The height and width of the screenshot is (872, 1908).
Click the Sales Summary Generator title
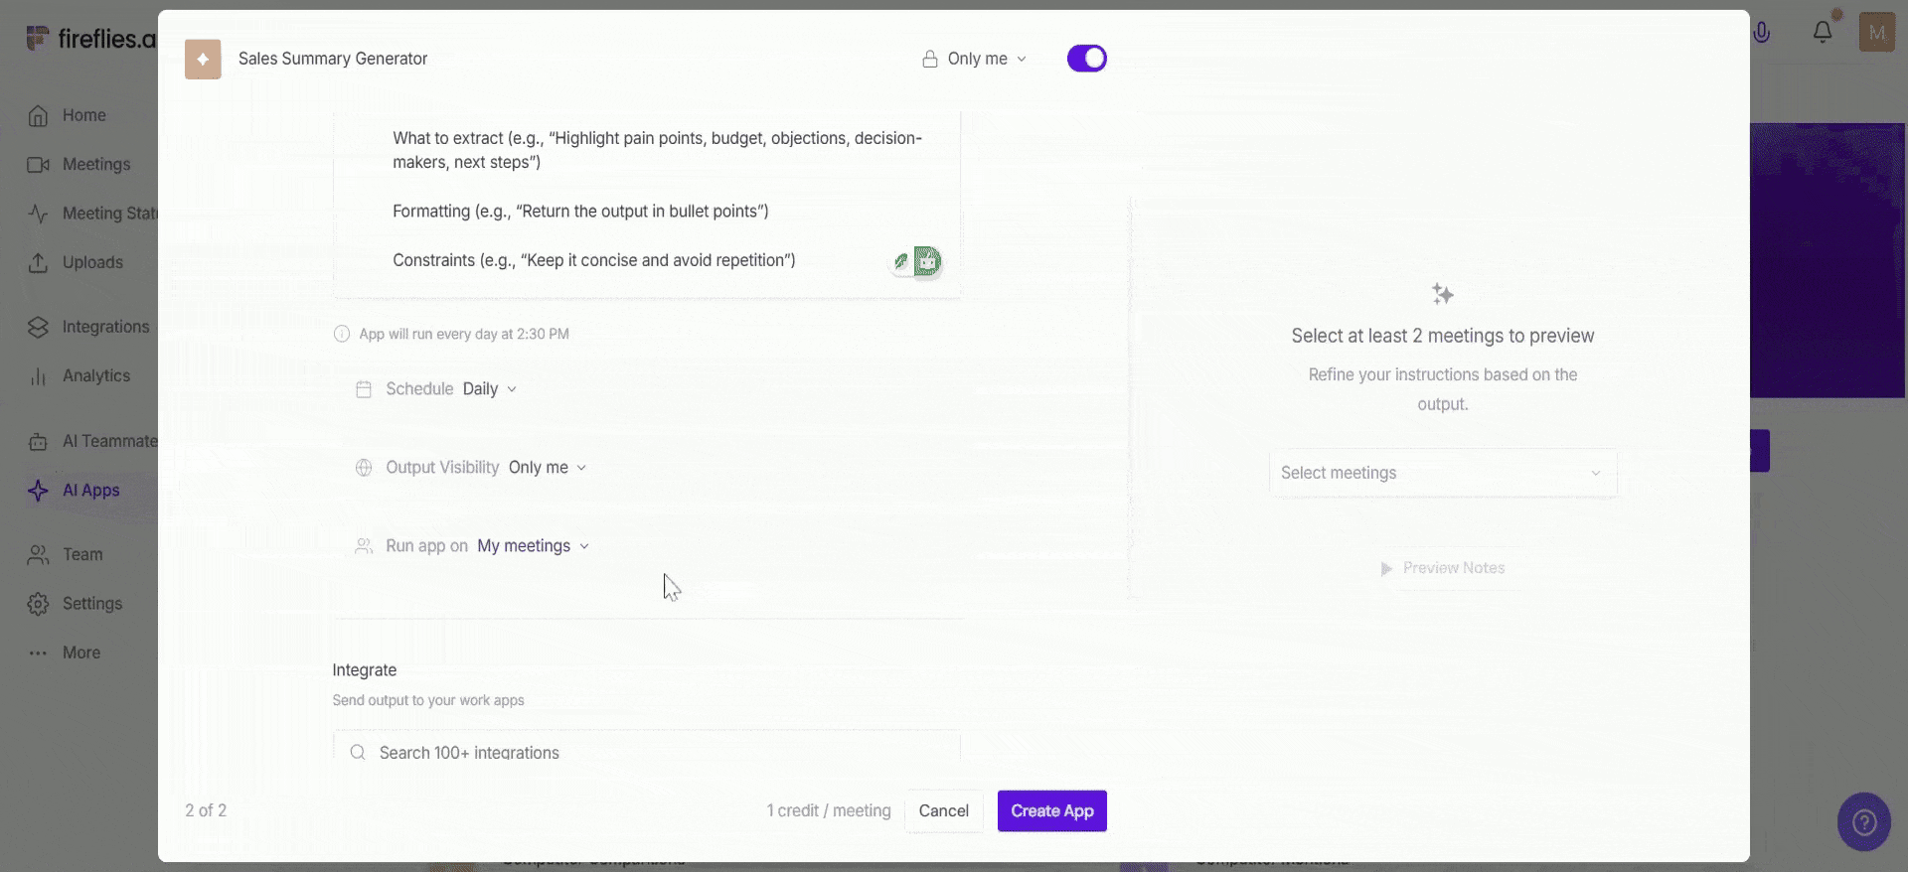pyautogui.click(x=333, y=59)
